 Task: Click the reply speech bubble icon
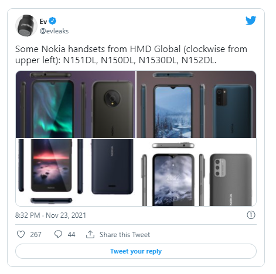tap(58, 234)
